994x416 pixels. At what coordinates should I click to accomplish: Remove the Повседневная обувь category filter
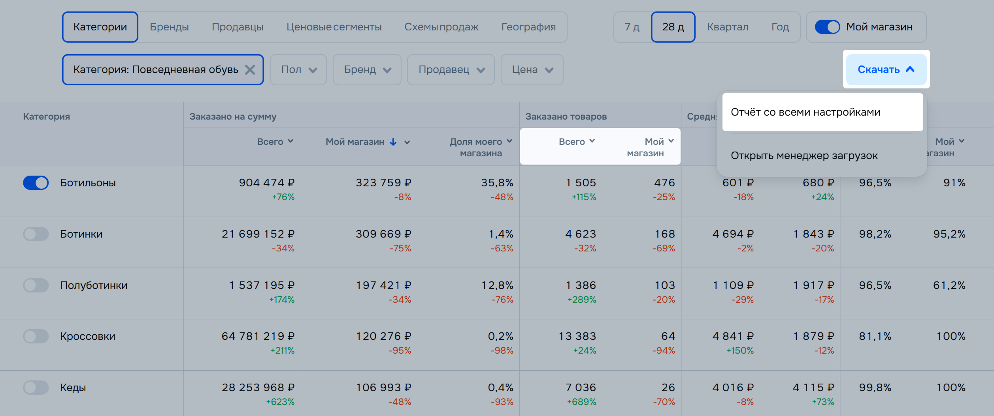point(250,70)
